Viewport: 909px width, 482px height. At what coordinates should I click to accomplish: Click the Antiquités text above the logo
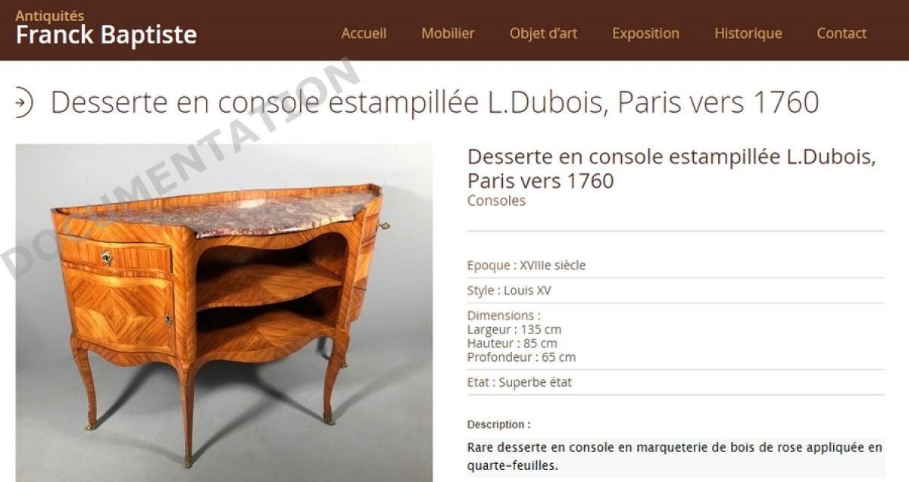click(50, 16)
